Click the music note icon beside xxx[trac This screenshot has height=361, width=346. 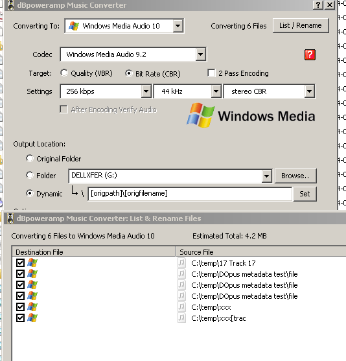(x=181, y=318)
